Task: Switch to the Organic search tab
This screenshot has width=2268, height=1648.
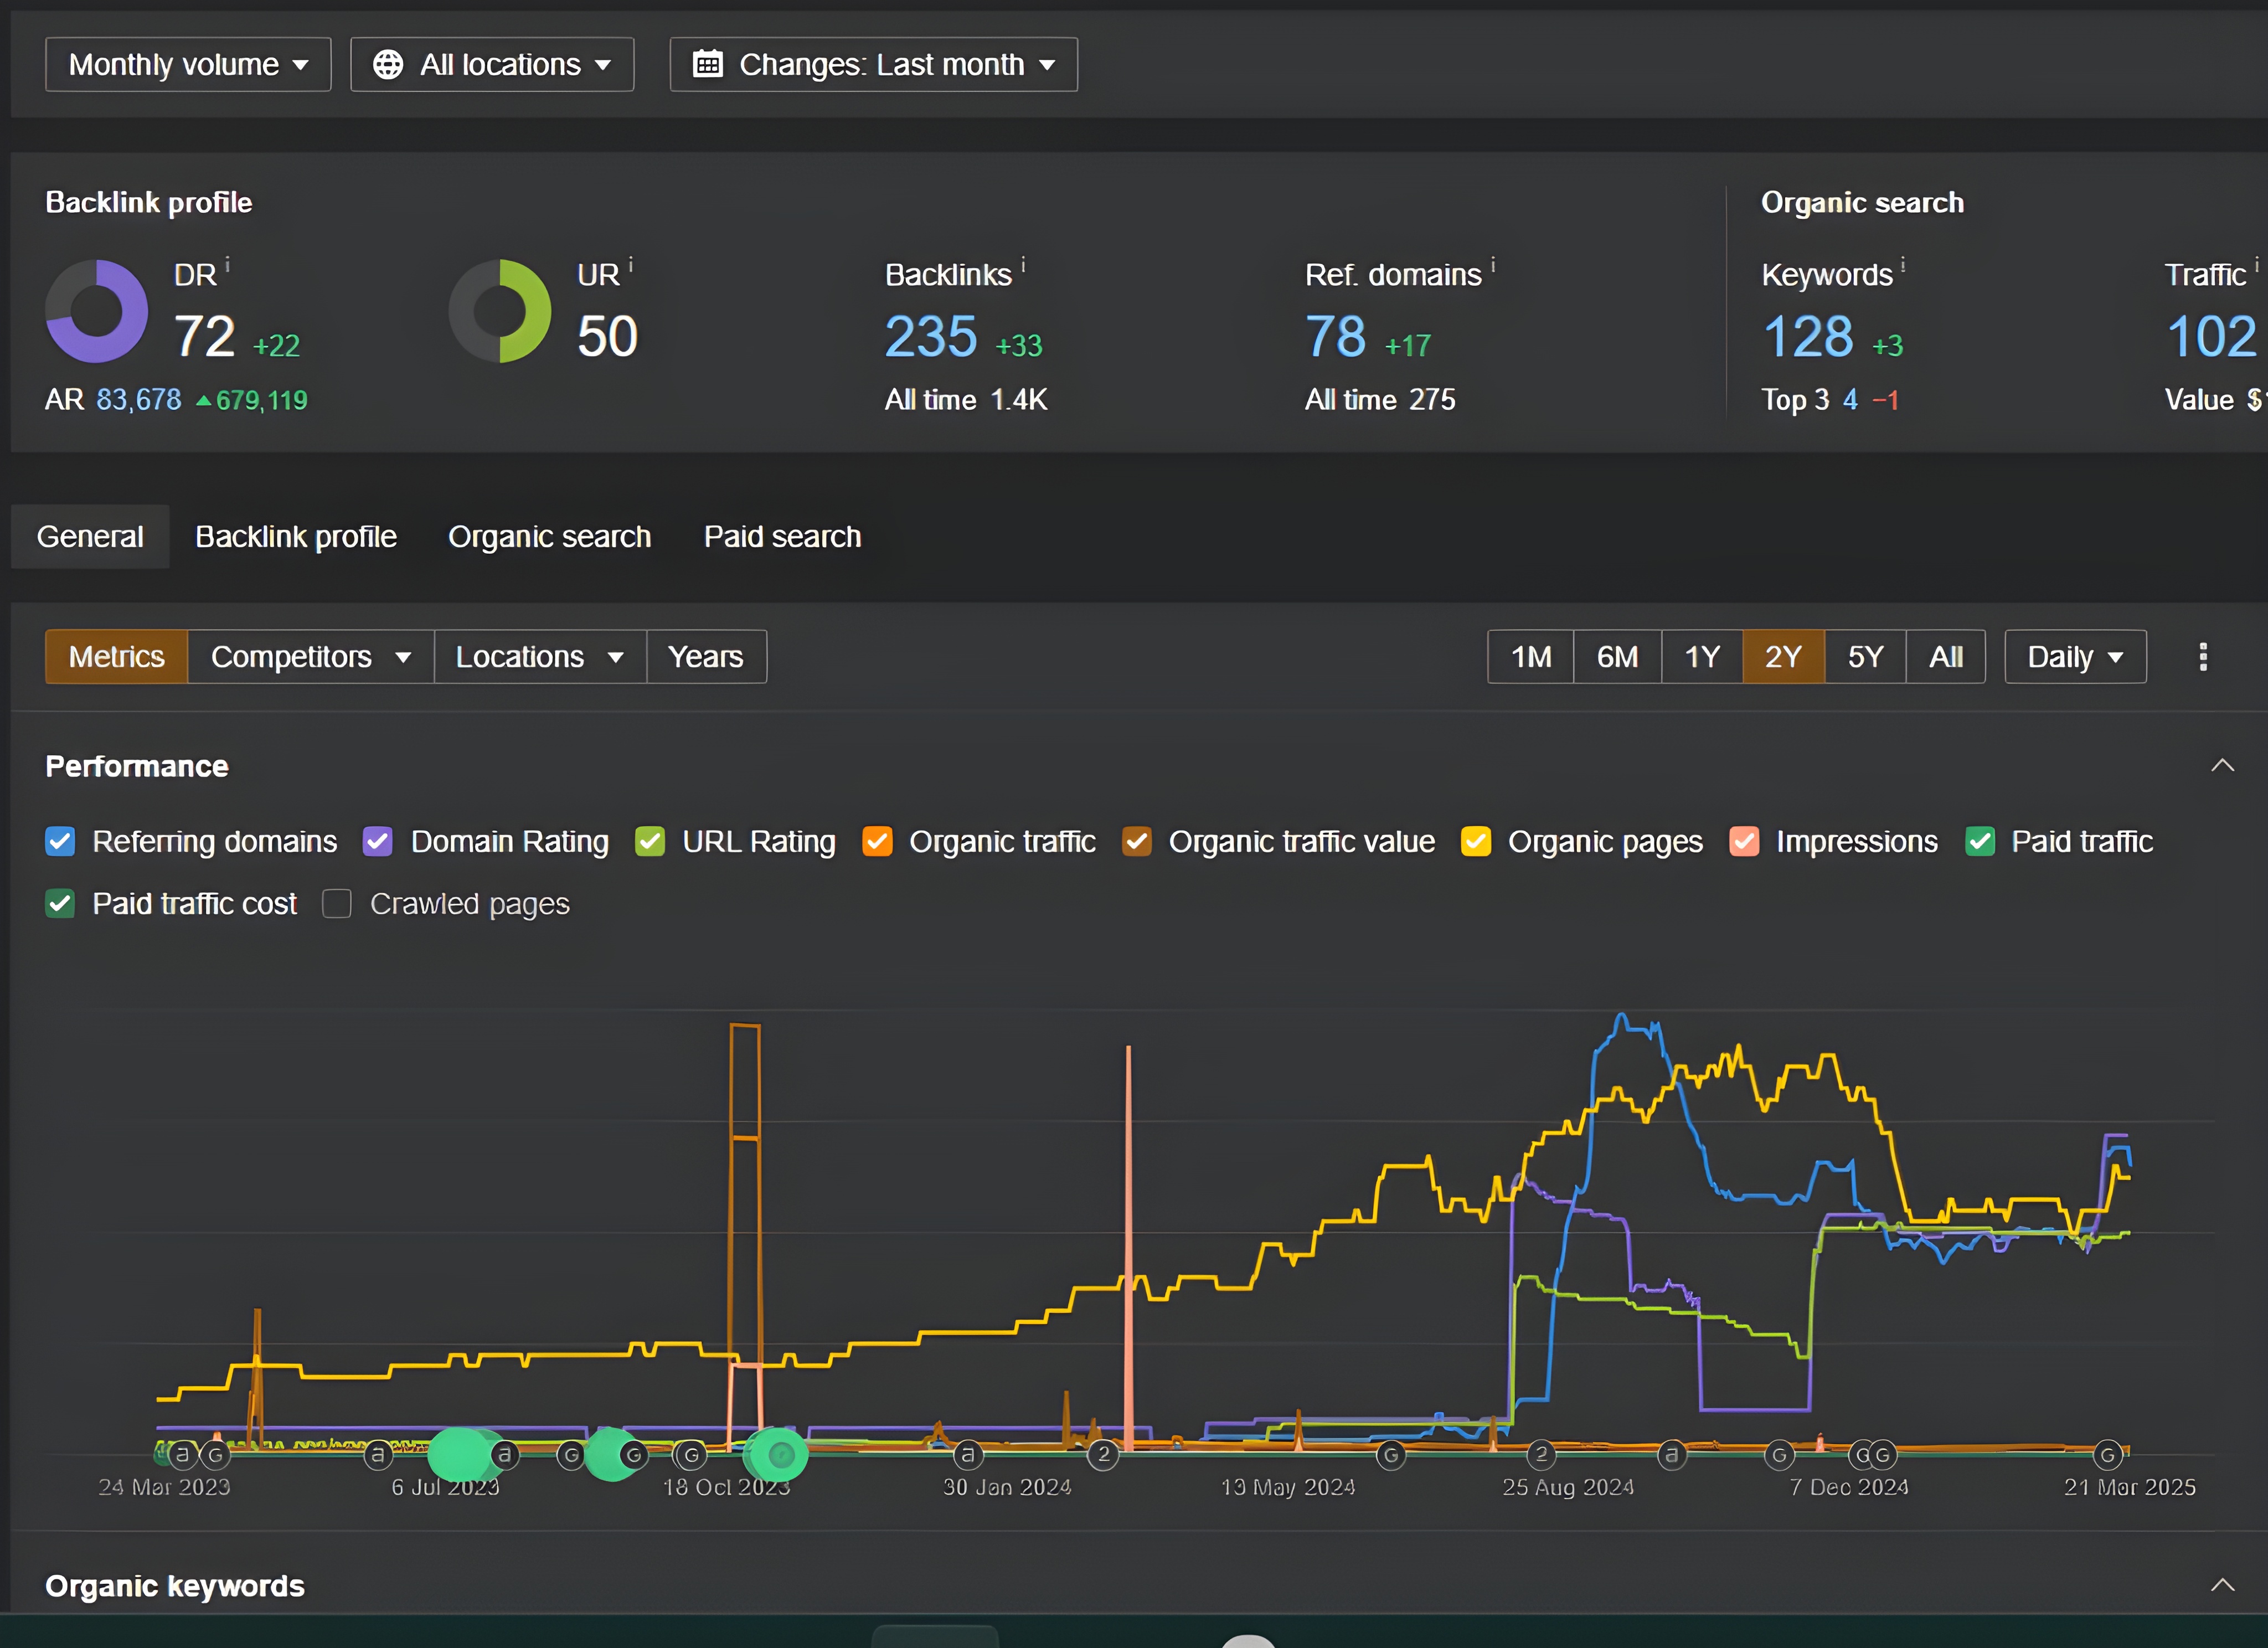Action: [549, 537]
